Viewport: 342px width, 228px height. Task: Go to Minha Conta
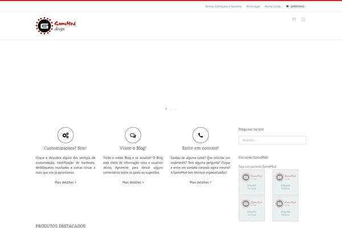272,6
